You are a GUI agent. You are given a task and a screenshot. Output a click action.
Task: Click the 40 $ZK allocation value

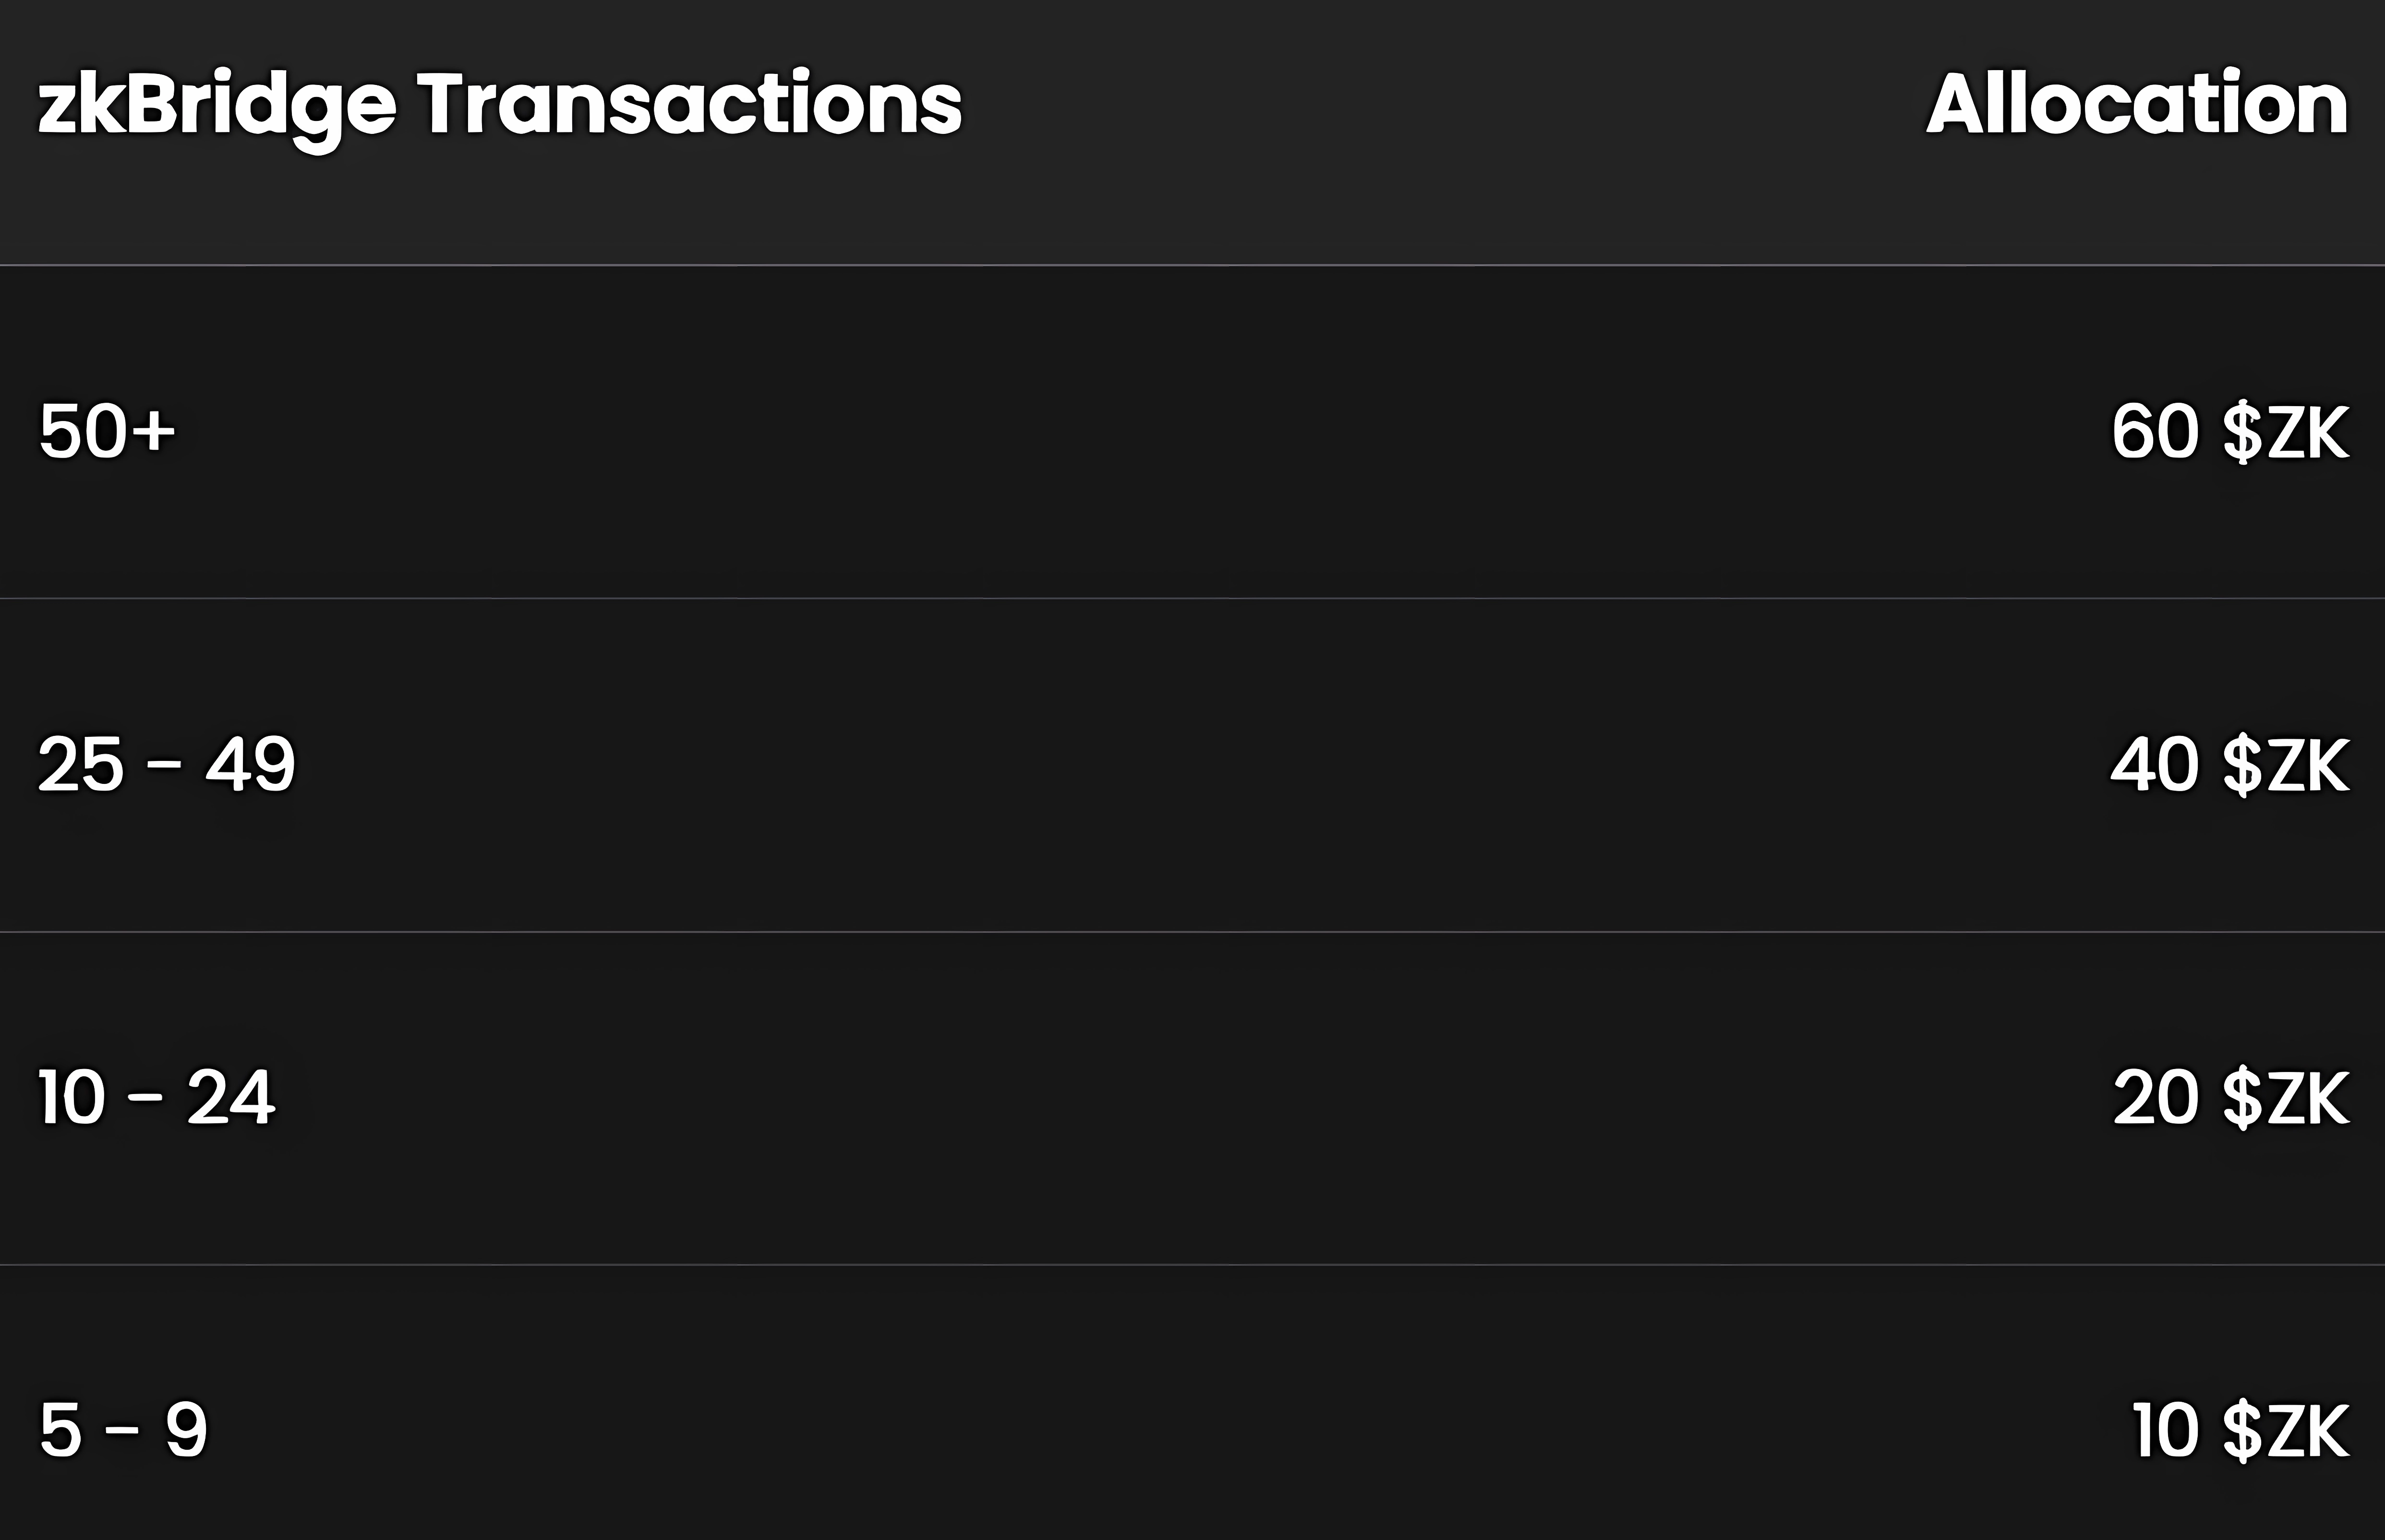click(x=2229, y=766)
